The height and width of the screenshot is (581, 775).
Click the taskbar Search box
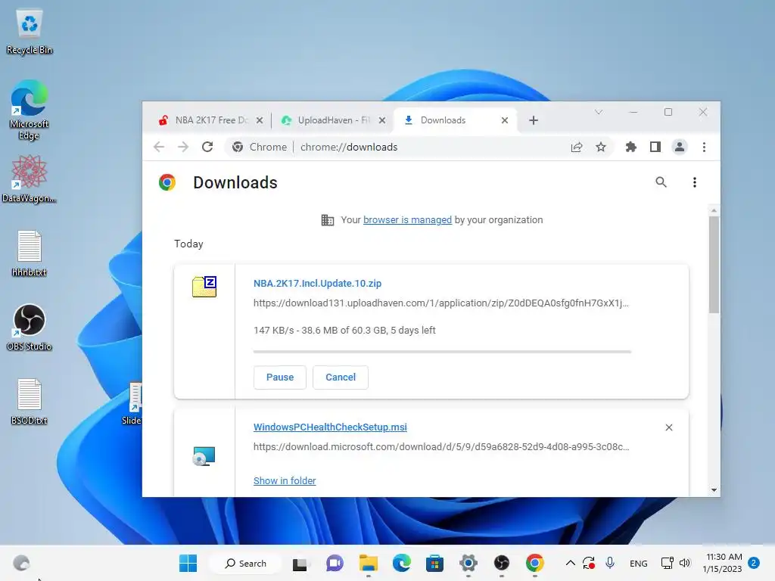tap(246, 563)
